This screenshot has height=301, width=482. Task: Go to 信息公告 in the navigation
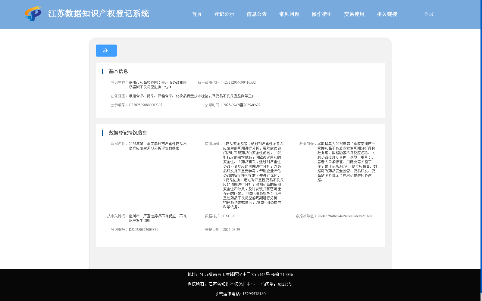click(x=257, y=14)
